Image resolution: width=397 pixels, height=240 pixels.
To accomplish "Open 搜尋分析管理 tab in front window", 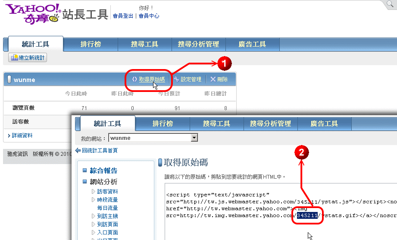I will 270,124.
